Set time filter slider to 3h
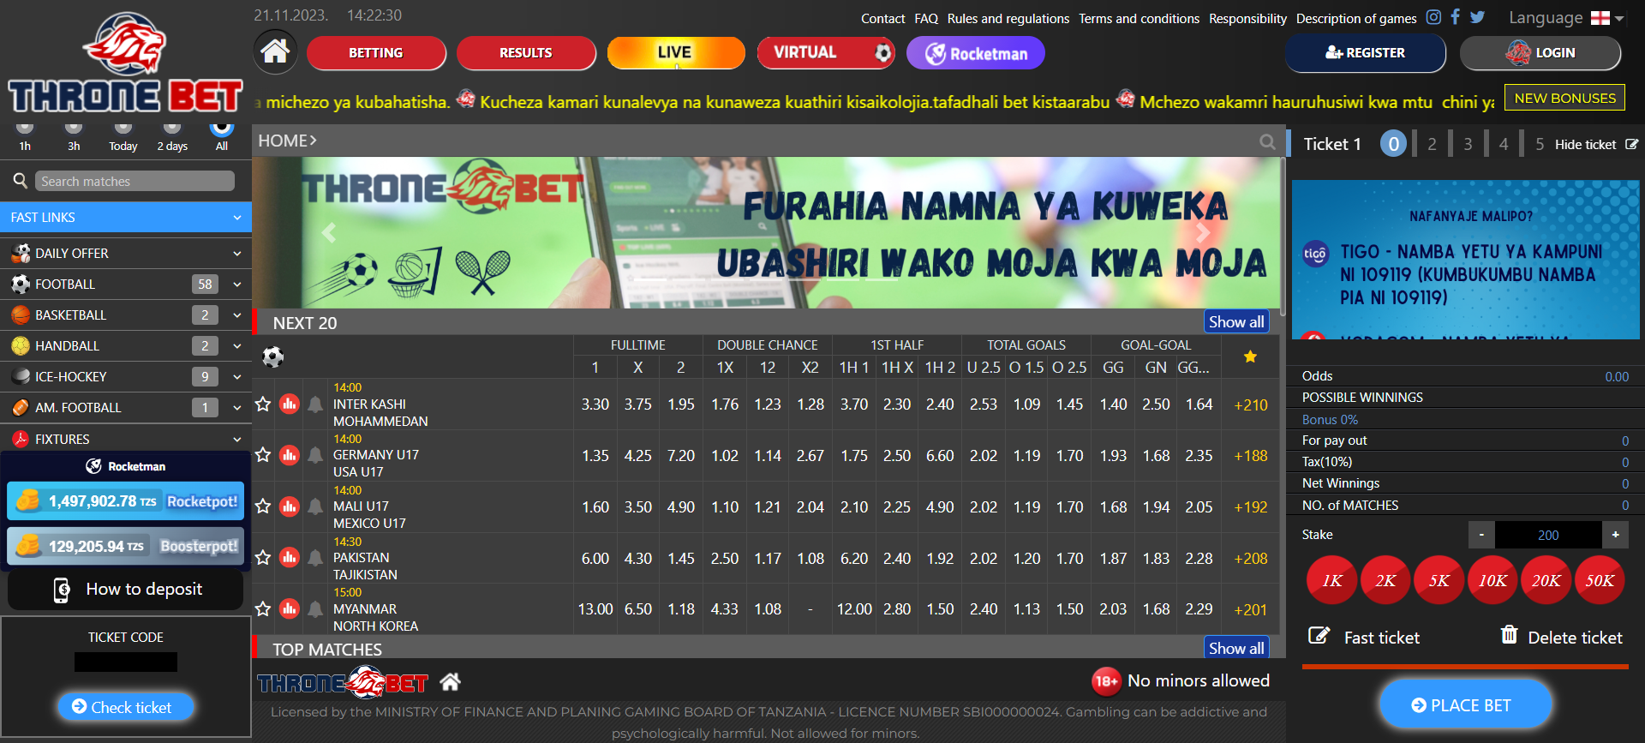Screen dimensions: 1645x743 [74, 130]
